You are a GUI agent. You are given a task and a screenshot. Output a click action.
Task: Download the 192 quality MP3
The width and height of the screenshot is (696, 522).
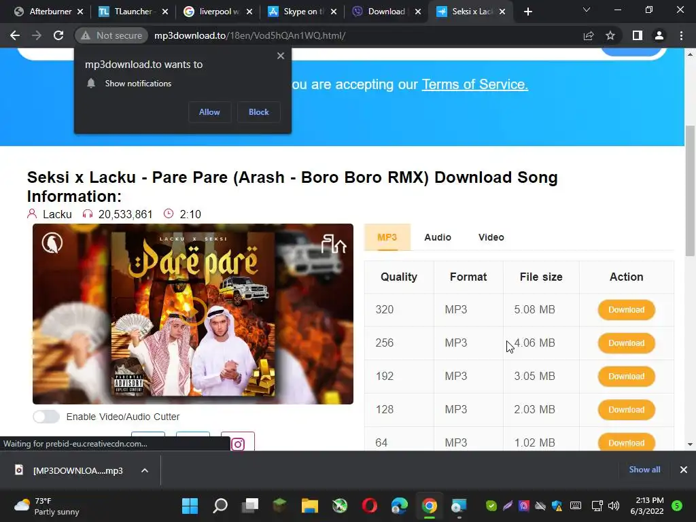point(626,377)
